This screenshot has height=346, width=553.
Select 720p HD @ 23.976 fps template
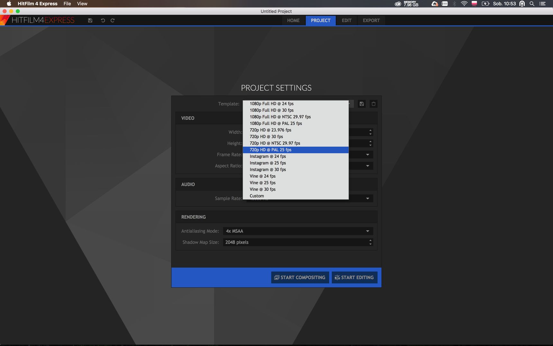click(295, 130)
